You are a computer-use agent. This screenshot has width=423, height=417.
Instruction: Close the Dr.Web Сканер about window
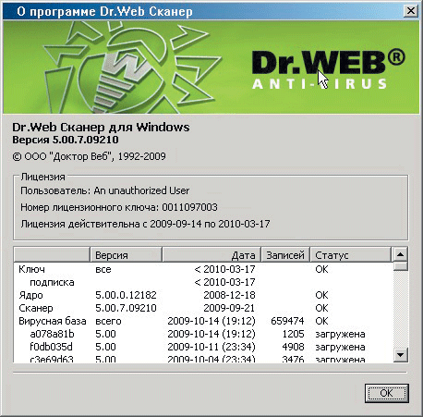tap(411, 11)
